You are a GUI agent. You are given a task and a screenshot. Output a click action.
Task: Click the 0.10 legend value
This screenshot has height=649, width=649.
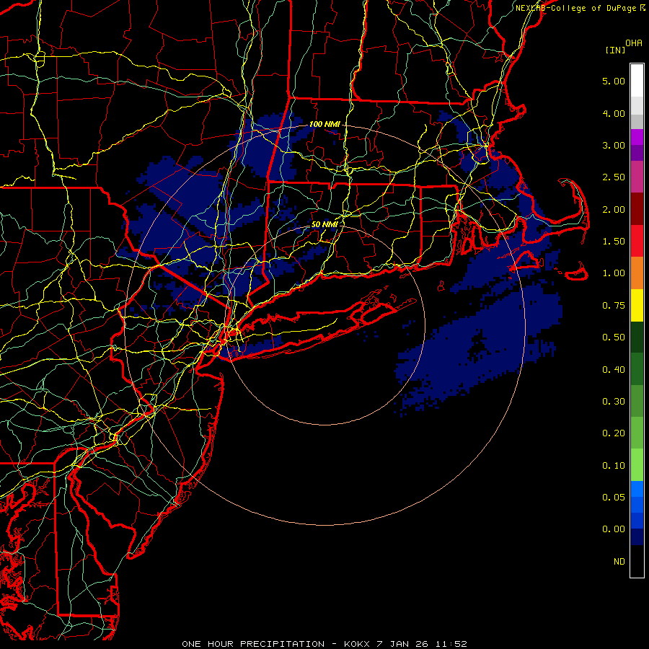[x=614, y=466]
